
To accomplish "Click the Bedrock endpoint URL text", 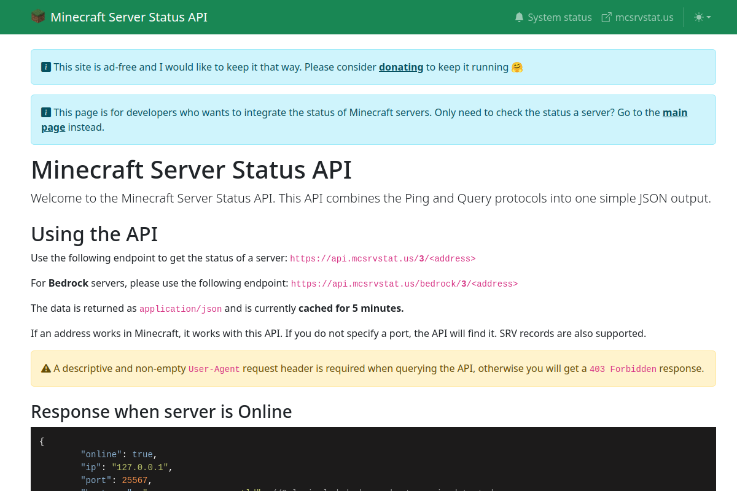I will [x=404, y=284].
